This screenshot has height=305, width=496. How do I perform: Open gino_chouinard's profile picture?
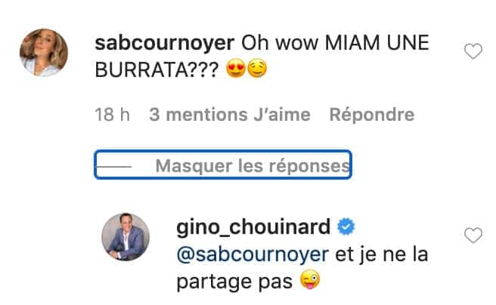tap(126, 237)
